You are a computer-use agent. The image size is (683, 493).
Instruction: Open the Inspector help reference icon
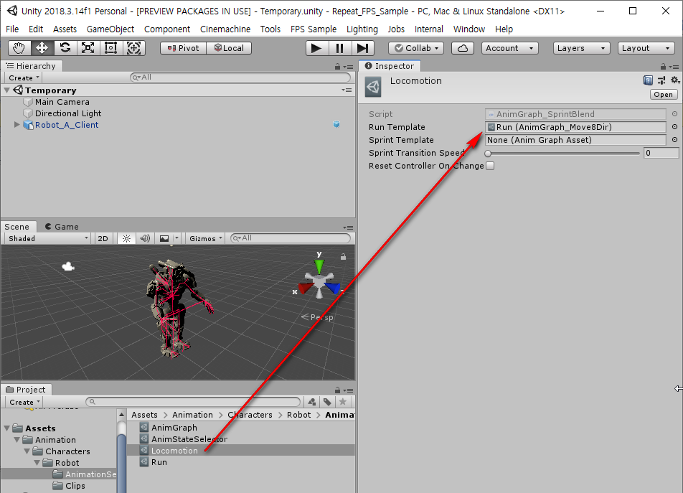pyautogui.click(x=648, y=80)
